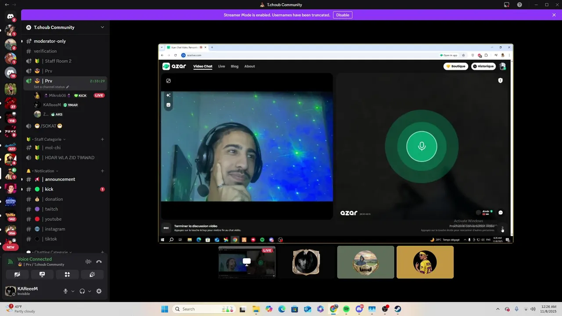Image resolution: width=562 pixels, height=316 pixels.
Task: Create a channel in Notication category
Action: click(102, 171)
